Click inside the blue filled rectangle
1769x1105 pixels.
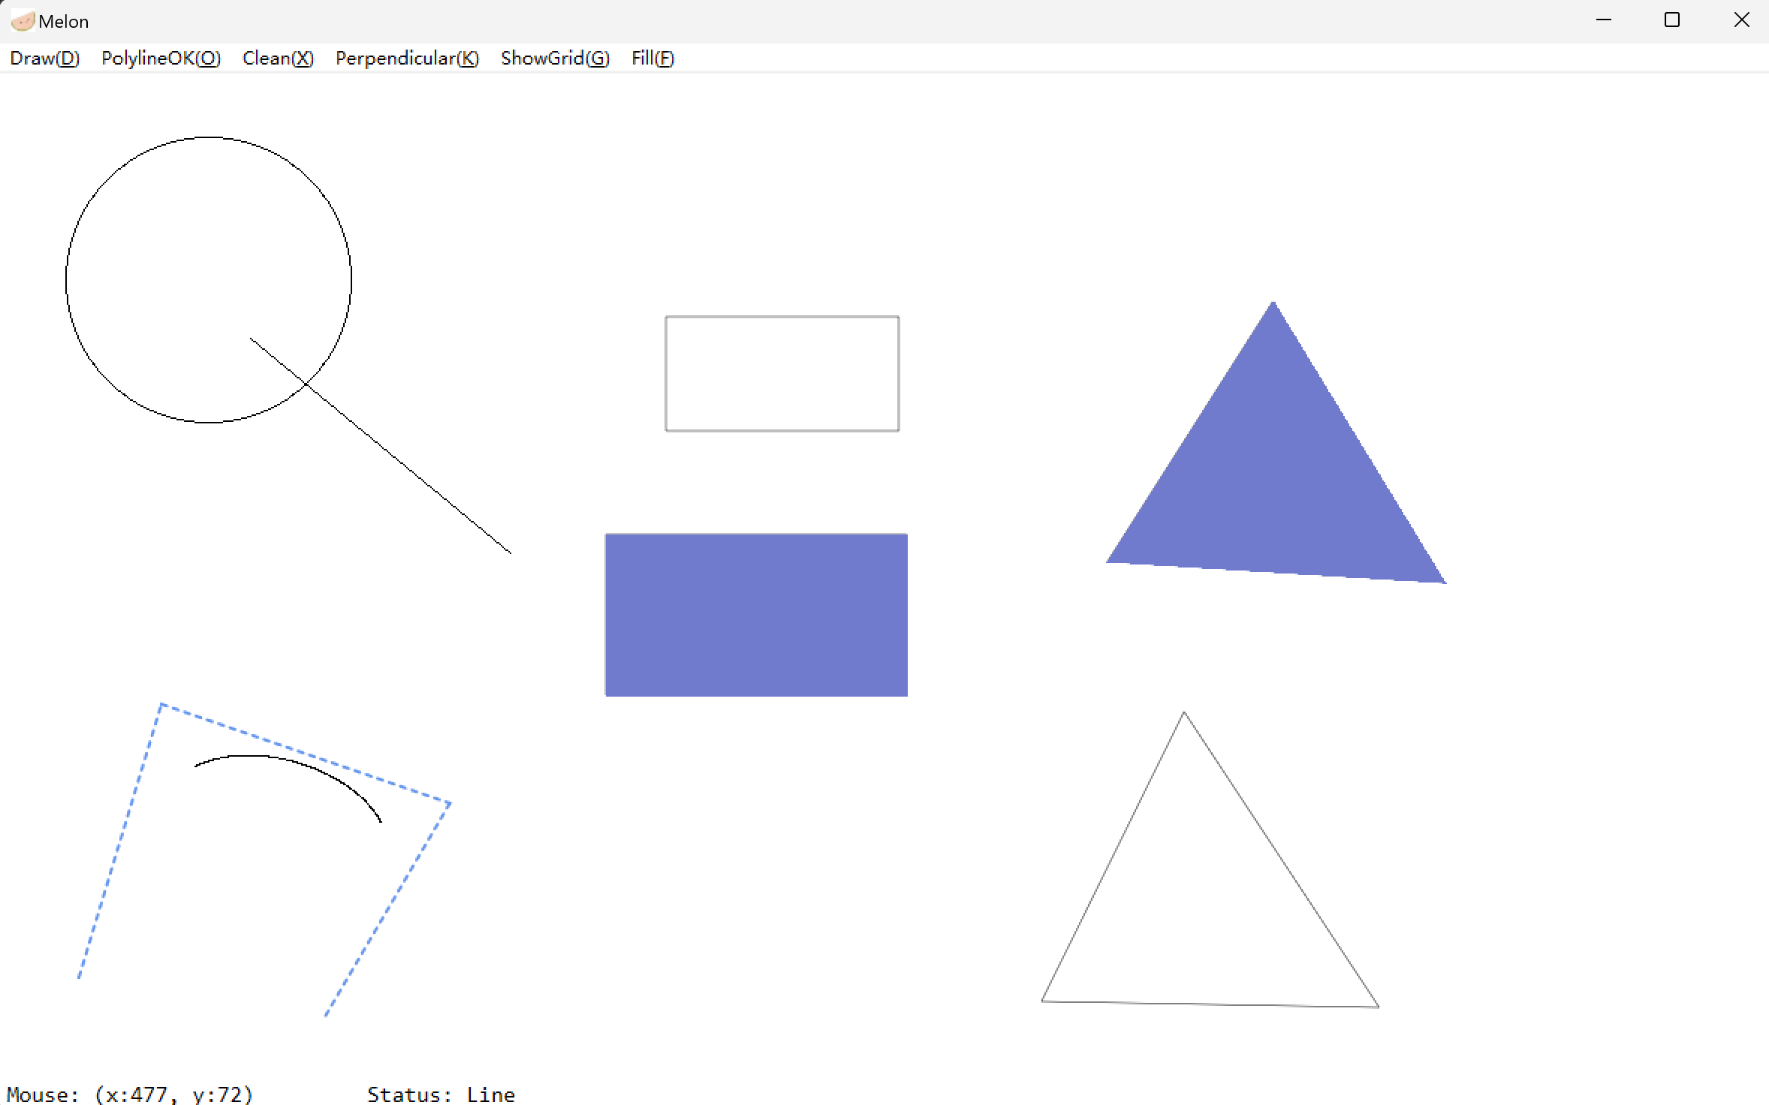tap(756, 615)
